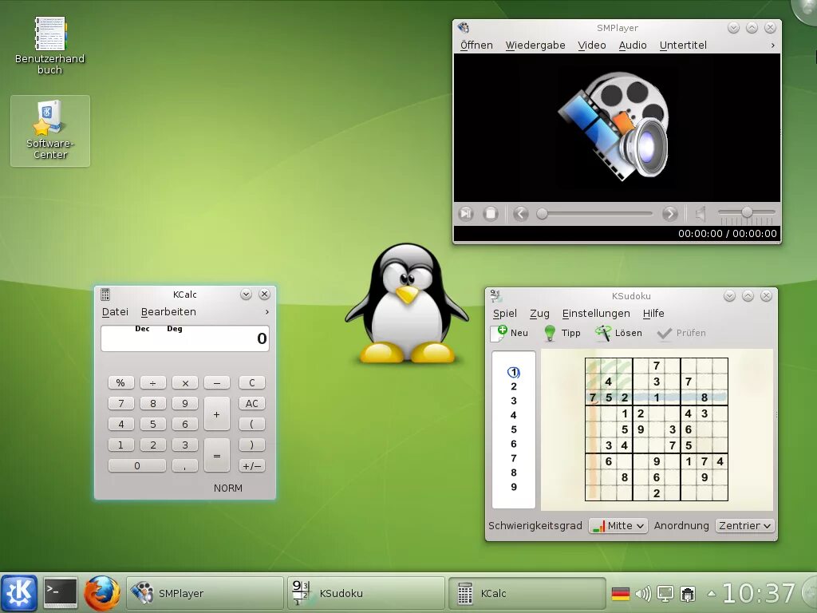
Task: Mute audio with SMPlayer speaker icon
Action: click(701, 214)
